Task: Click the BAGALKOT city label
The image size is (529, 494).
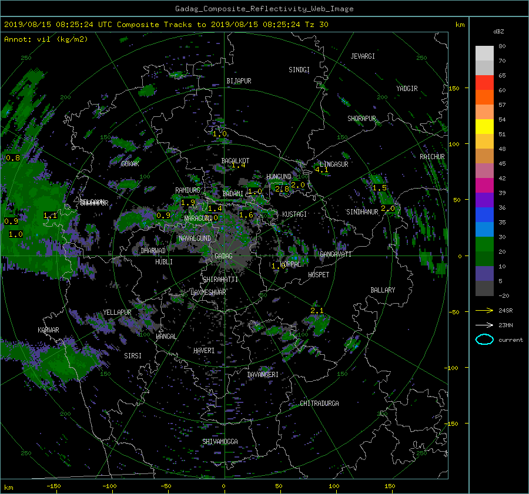Action: (x=235, y=161)
